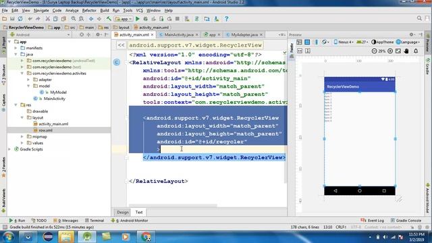The width and height of the screenshot is (432, 243).
Task: Click the Cut scissors icon
Action: (x=48, y=19)
